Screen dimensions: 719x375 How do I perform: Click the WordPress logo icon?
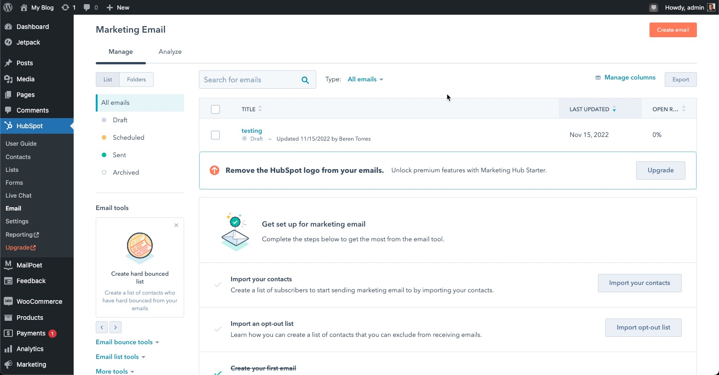(x=8, y=7)
